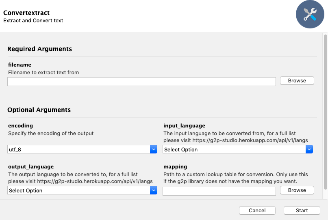Image resolution: width=328 pixels, height=220 pixels.
Task: Click the blue arrow of input_language selector
Action: coord(309,149)
